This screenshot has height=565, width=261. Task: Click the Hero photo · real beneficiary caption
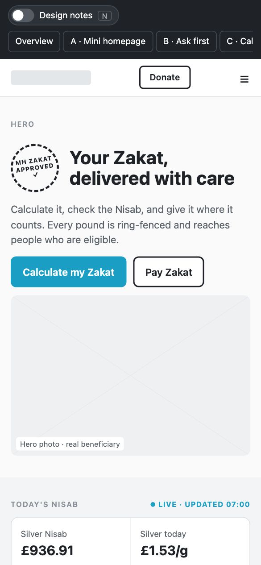pos(70,444)
